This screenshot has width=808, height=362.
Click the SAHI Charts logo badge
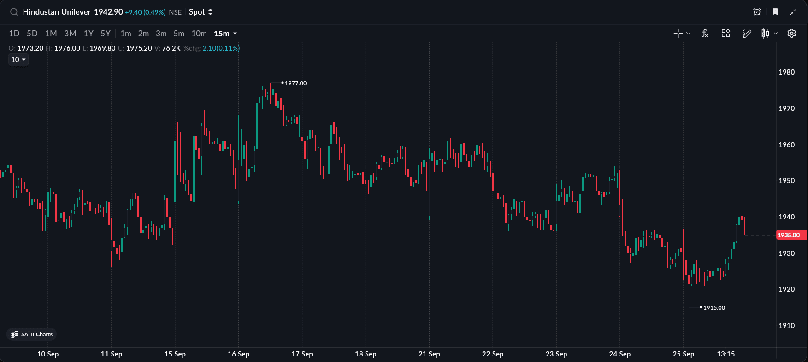(x=32, y=334)
